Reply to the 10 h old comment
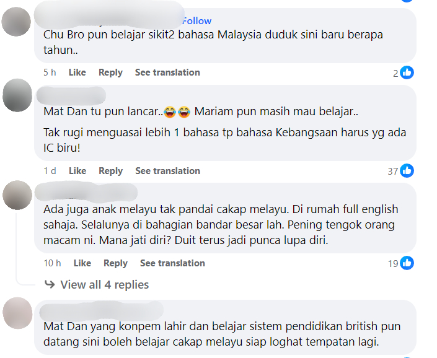 [x=115, y=263]
